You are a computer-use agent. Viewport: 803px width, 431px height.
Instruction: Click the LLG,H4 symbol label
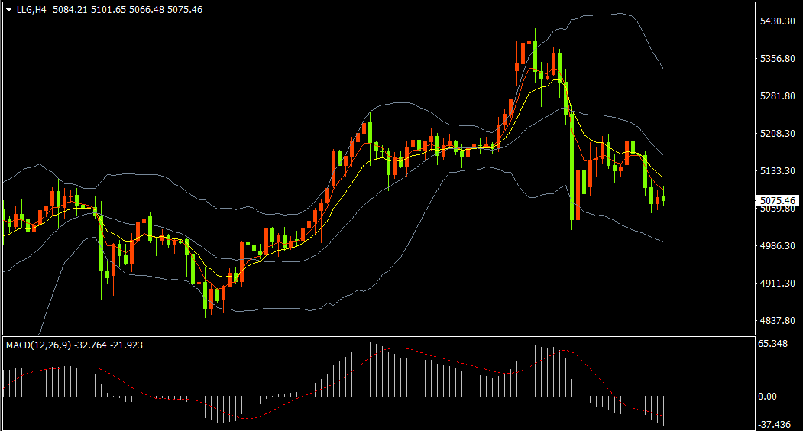pos(32,10)
